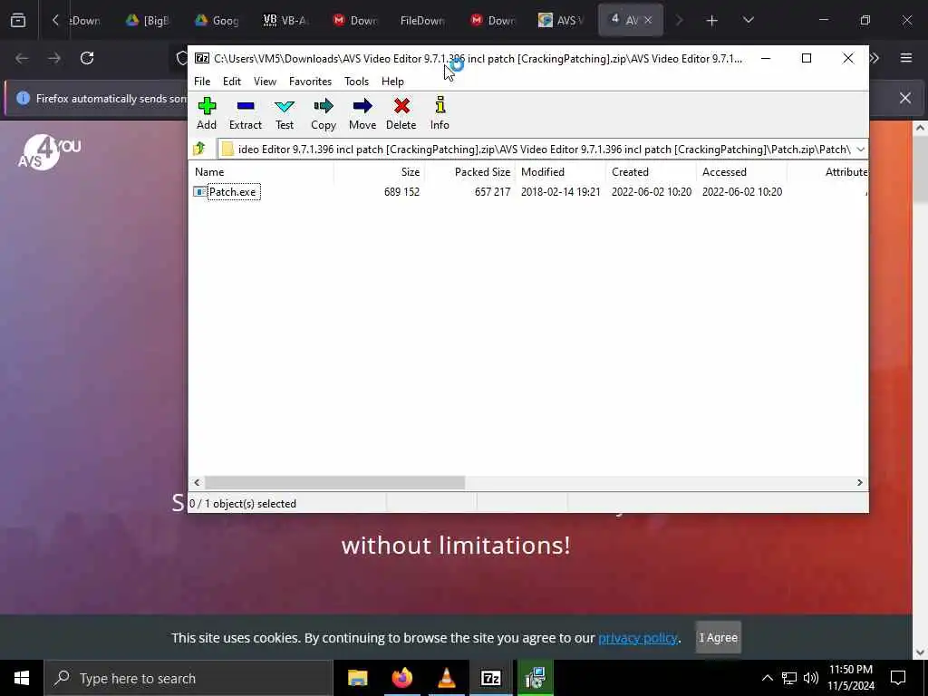Open the Favorites menu

coord(310,81)
